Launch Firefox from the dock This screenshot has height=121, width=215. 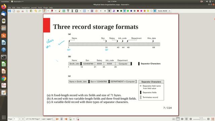click(x=4, y=7)
